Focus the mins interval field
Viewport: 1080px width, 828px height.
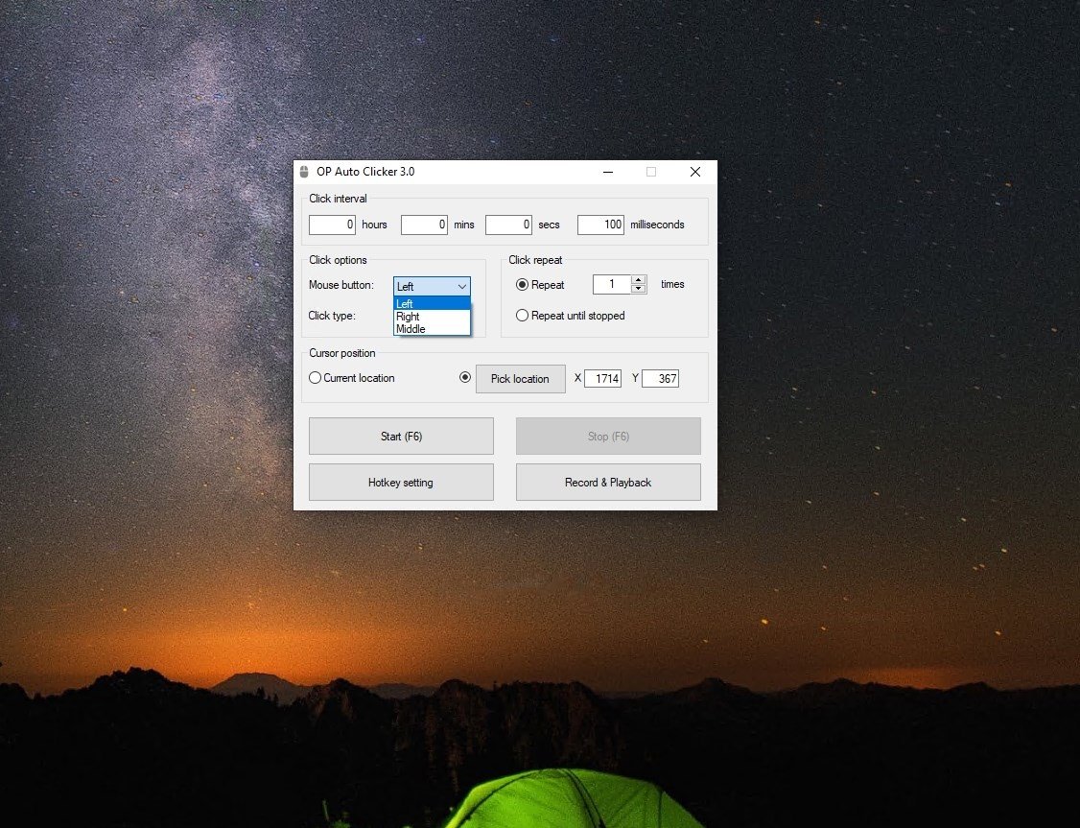[424, 225]
